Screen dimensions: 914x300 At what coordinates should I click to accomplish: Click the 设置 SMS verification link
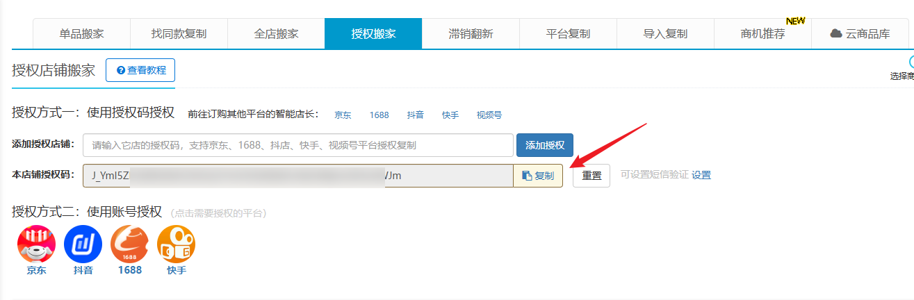click(x=701, y=175)
